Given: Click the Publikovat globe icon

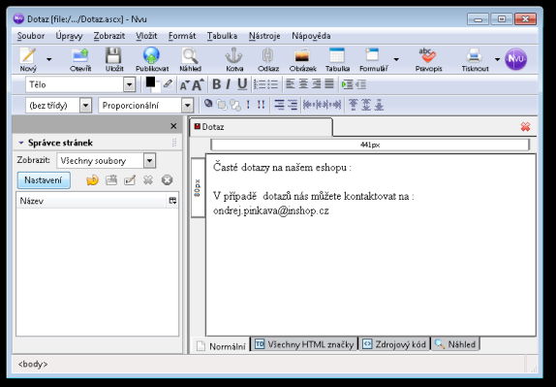Looking at the screenshot, I should click(151, 55).
